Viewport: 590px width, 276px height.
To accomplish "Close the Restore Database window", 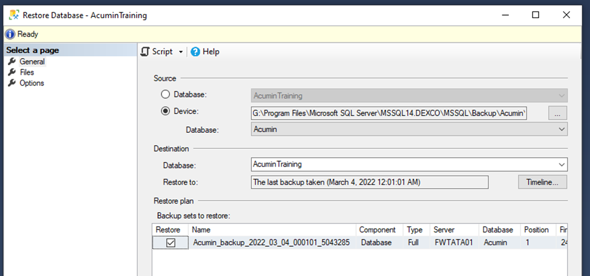I will (x=566, y=15).
